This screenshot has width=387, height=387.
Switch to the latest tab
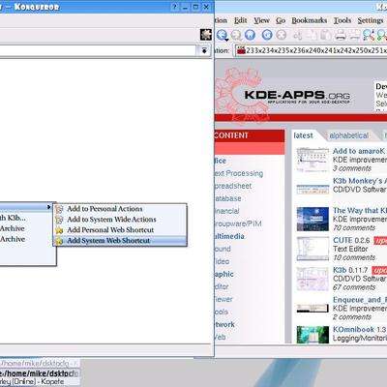(303, 135)
